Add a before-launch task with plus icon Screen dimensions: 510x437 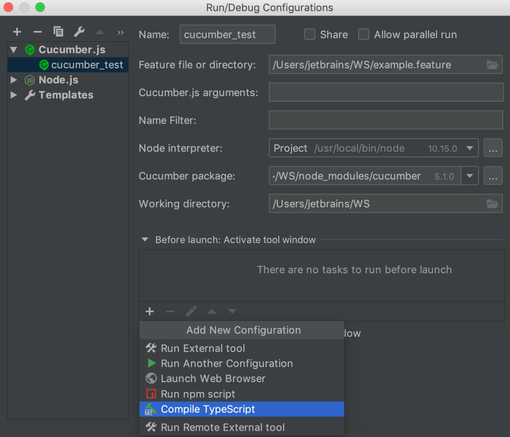point(149,311)
